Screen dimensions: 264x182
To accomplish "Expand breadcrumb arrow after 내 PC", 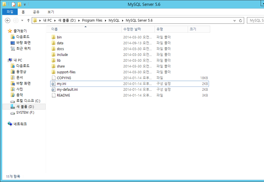I will (55, 21).
